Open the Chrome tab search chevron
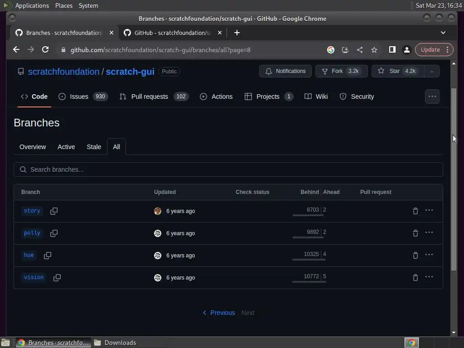 [x=443, y=33]
